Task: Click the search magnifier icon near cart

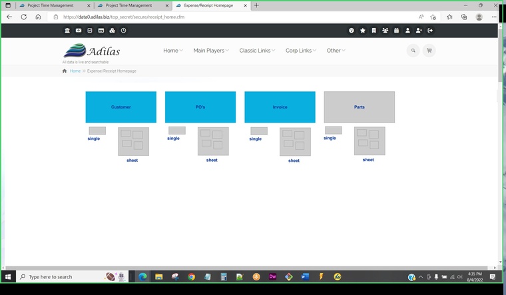Action: point(413,51)
